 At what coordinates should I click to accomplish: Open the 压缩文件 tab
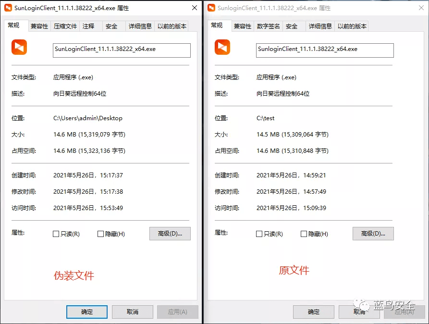[65, 26]
